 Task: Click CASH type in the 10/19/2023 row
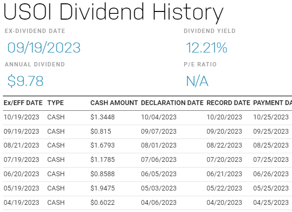pyautogui.click(x=56, y=117)
